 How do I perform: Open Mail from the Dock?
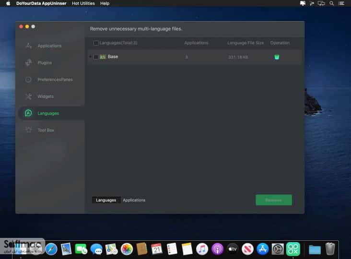coord(66,249)
